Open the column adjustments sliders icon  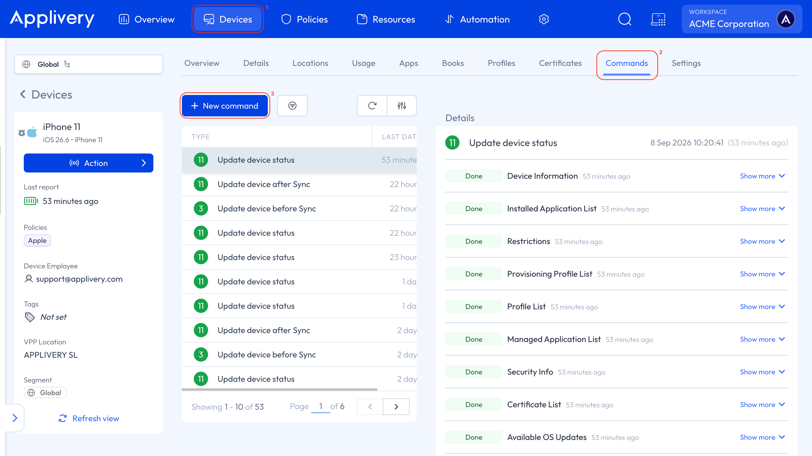click(402, 106)
